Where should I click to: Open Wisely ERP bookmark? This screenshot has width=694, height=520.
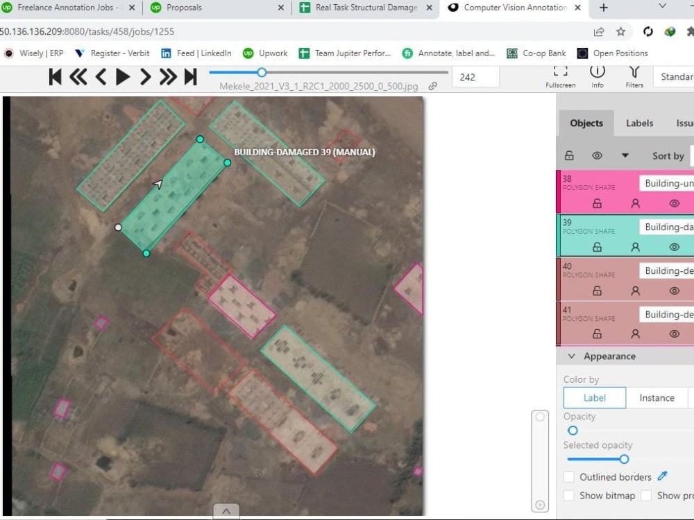point(33,53)
